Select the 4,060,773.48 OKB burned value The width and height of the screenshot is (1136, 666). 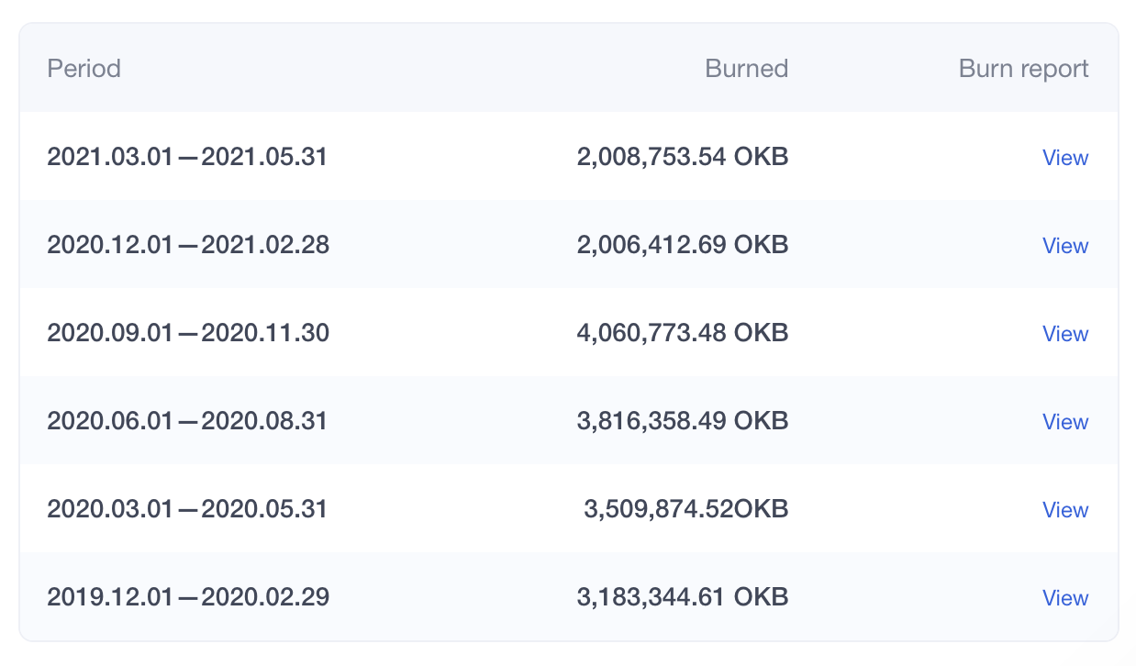click(682, 333)
